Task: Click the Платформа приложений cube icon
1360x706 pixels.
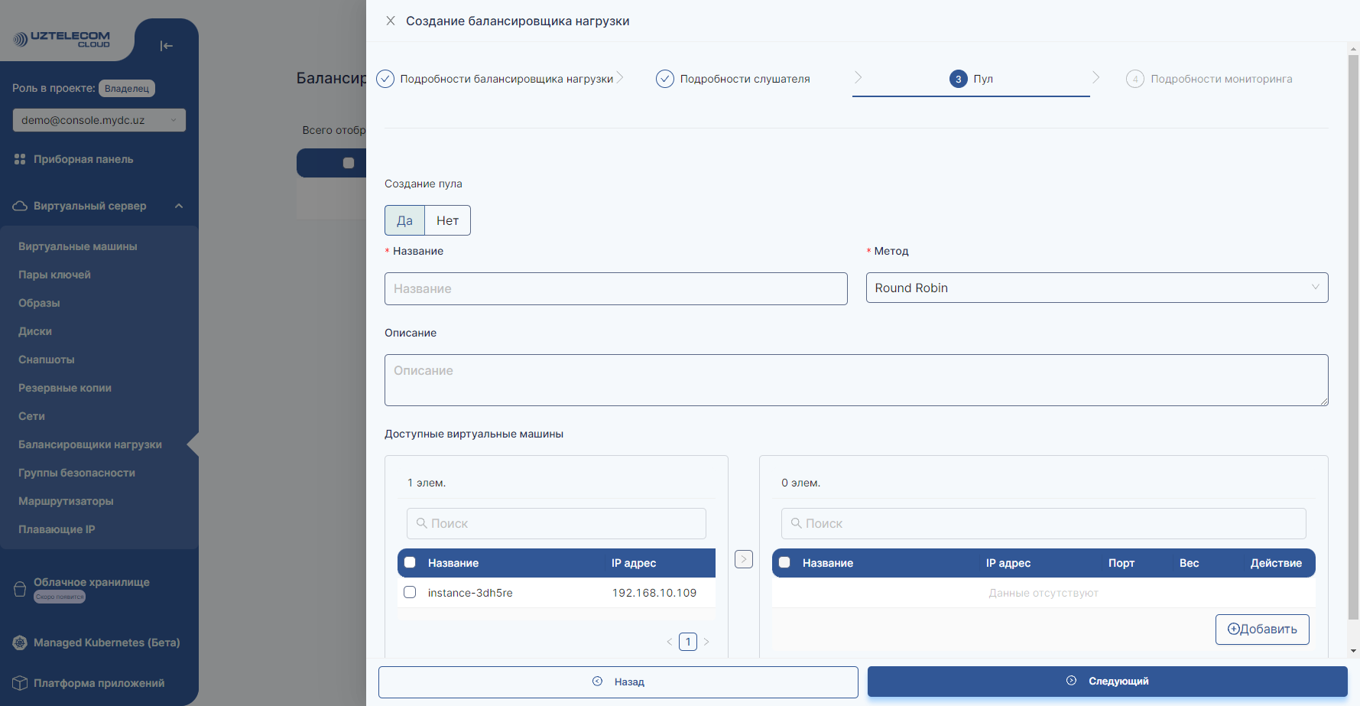Action: [x=18, y=682]
